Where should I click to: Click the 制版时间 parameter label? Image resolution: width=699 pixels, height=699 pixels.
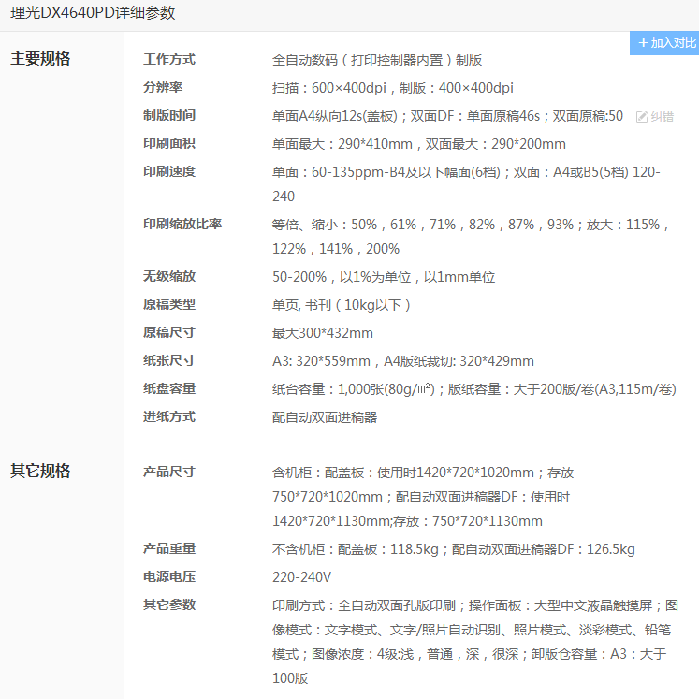pyautogui.click(x=169, y=115)
